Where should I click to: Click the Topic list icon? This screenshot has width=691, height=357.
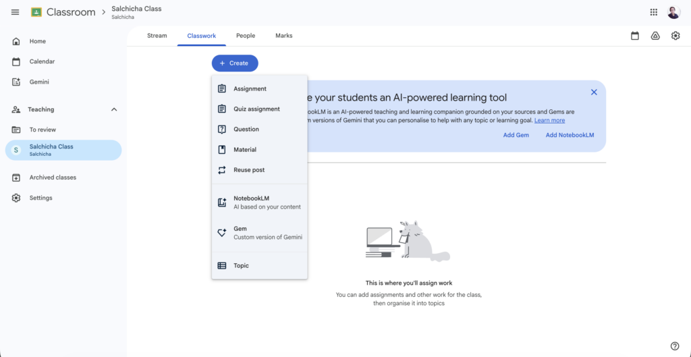pyautogui.click(x=222, y=266)
